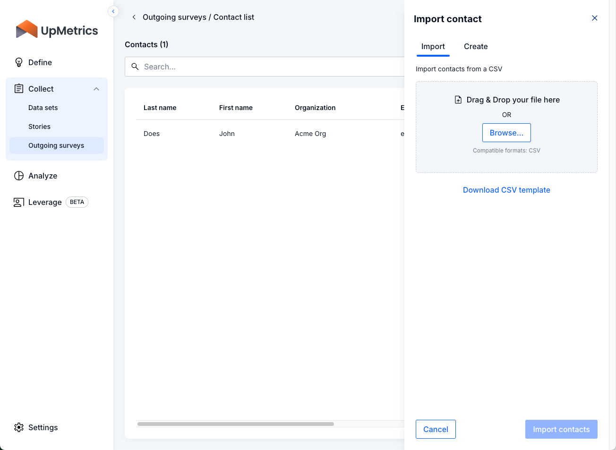Viewport: 616px width, 450px height.
Task: Open Data sets in the sidebar
Action: (43, 108)
